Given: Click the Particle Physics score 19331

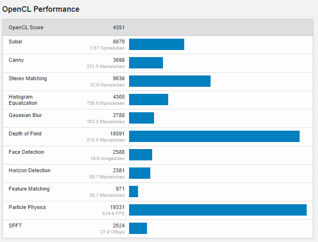Looking at the screenshot, I should pos(117,207).
